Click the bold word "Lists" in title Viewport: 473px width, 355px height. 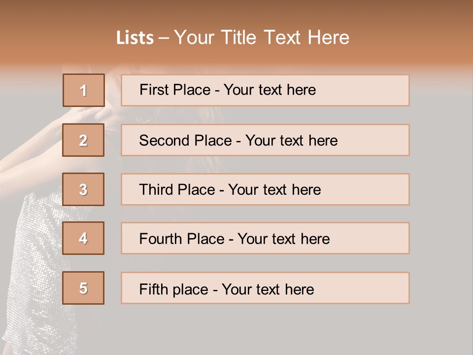pyautogui.click(x=135, y=38)
